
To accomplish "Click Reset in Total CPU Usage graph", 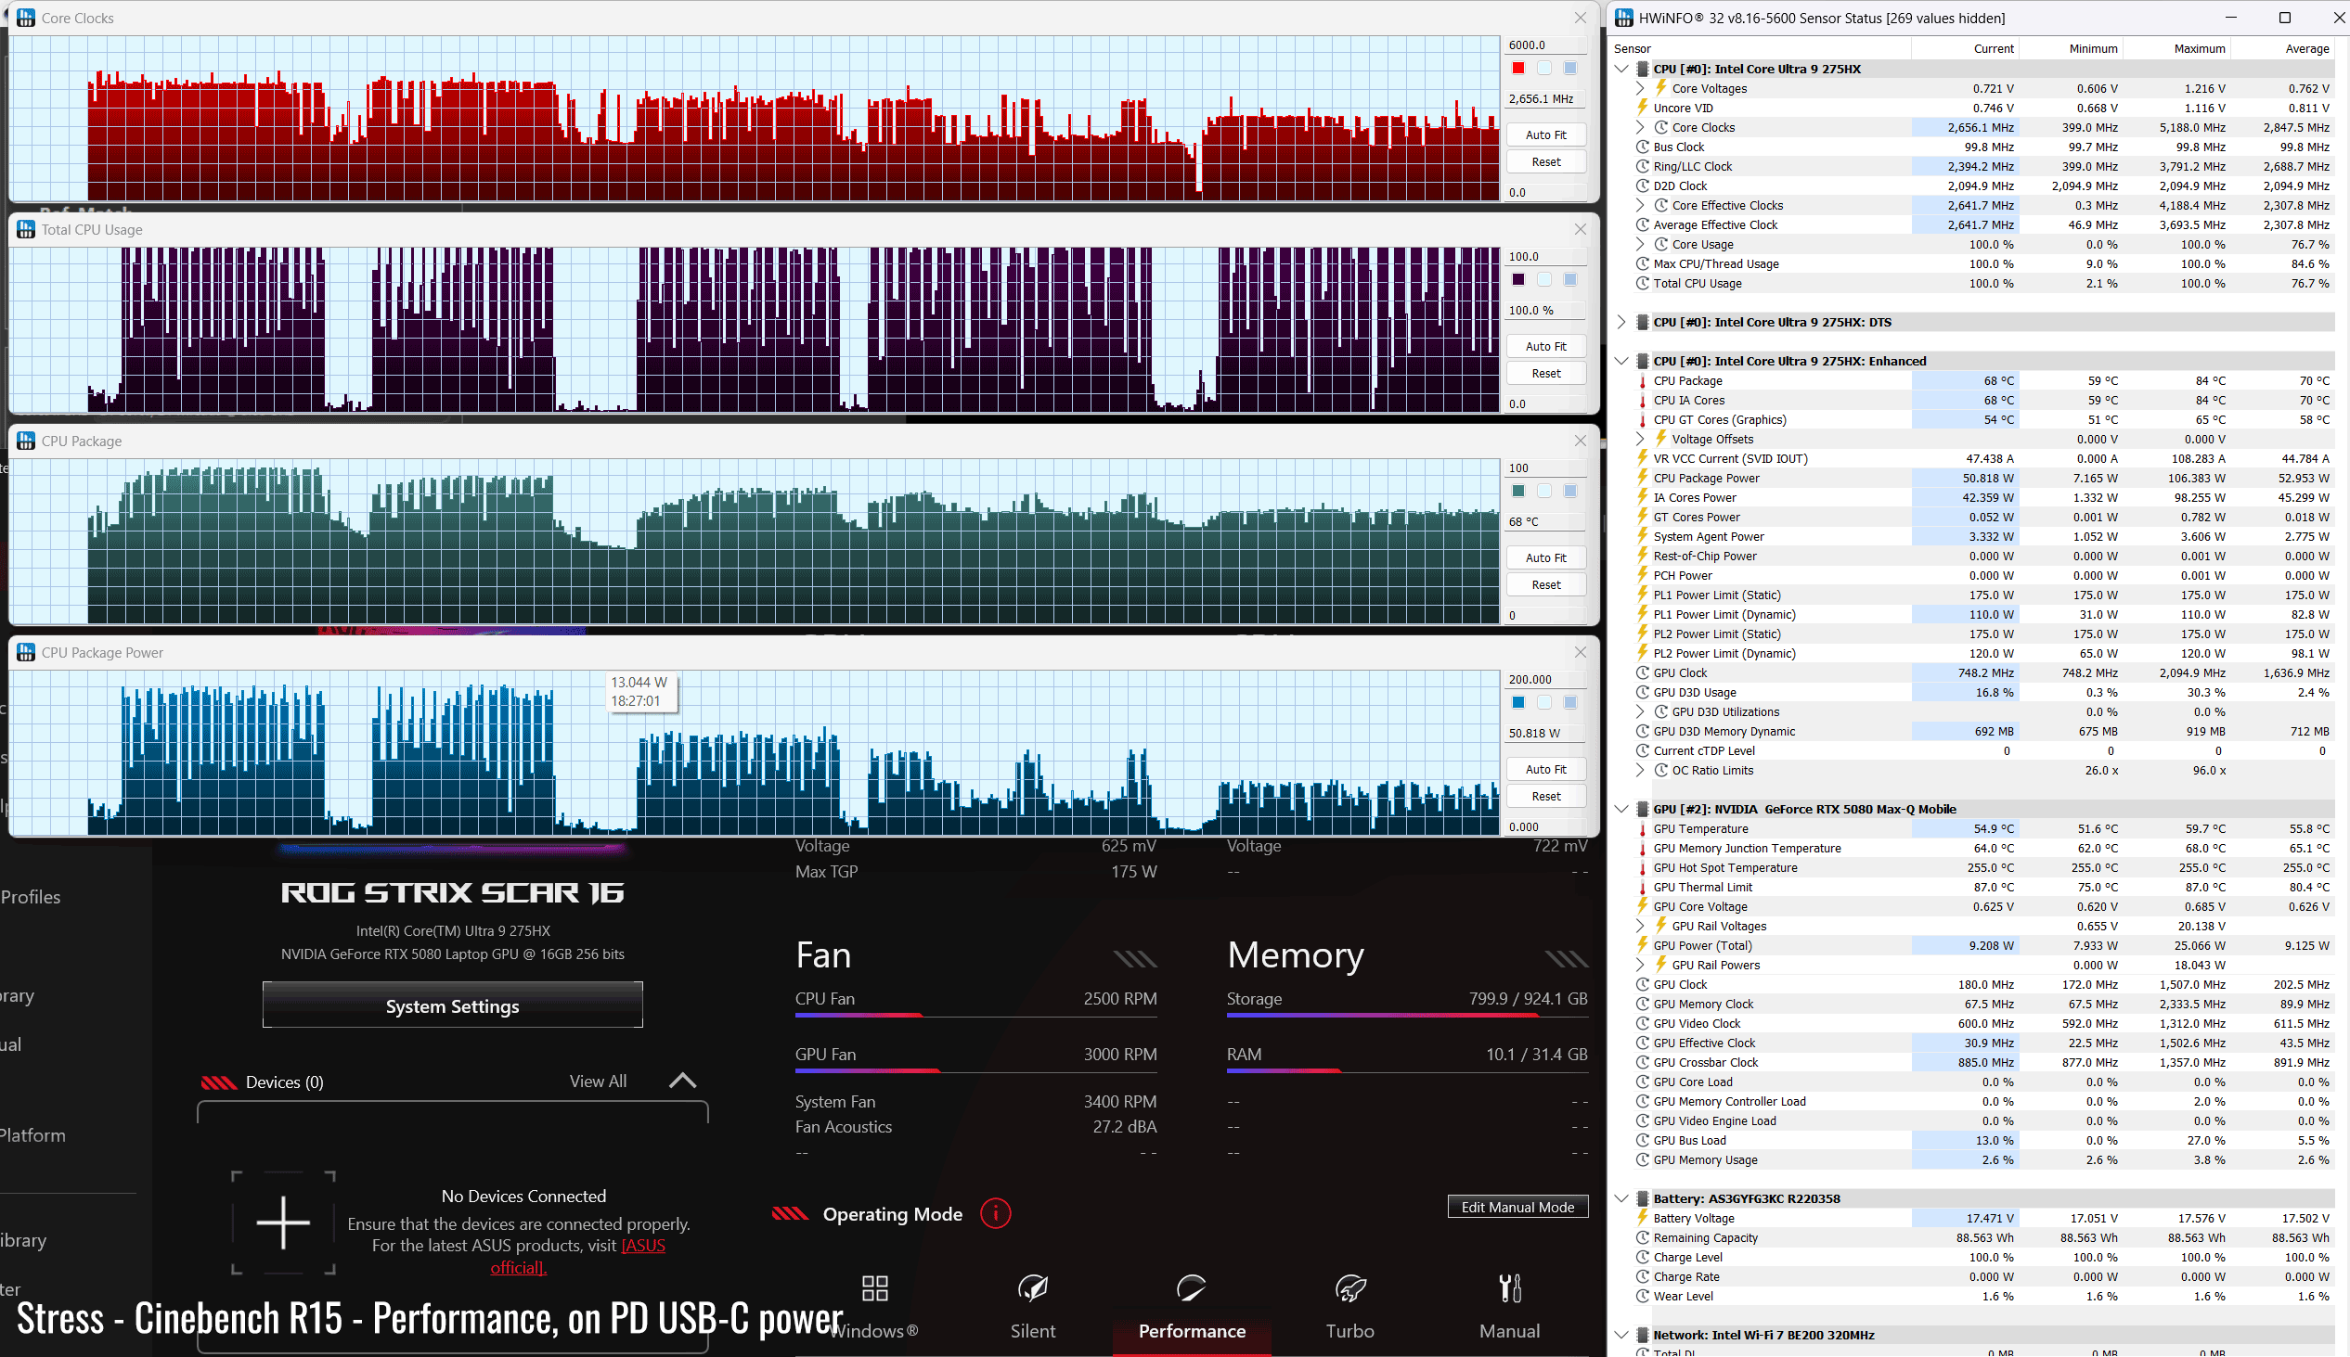I will [1546, 374].
